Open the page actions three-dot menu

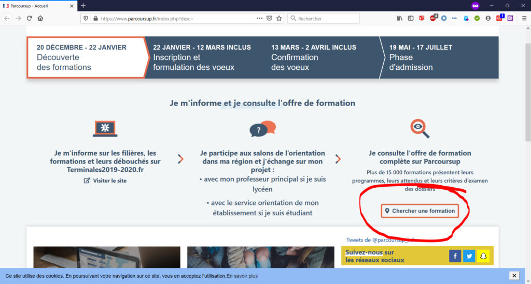click(x=259, y=18)
